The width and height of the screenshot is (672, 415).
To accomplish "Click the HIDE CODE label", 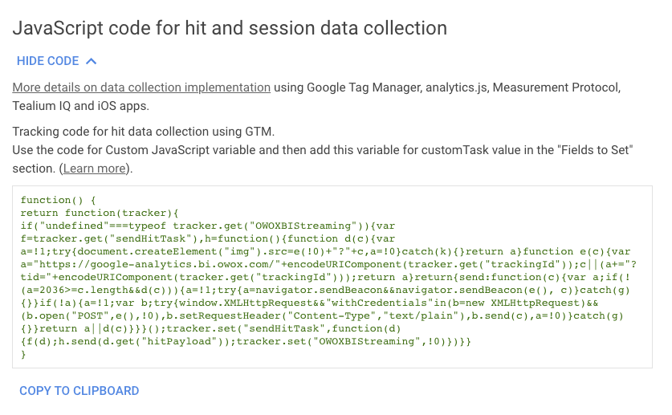I will click(x=47, y=61).
